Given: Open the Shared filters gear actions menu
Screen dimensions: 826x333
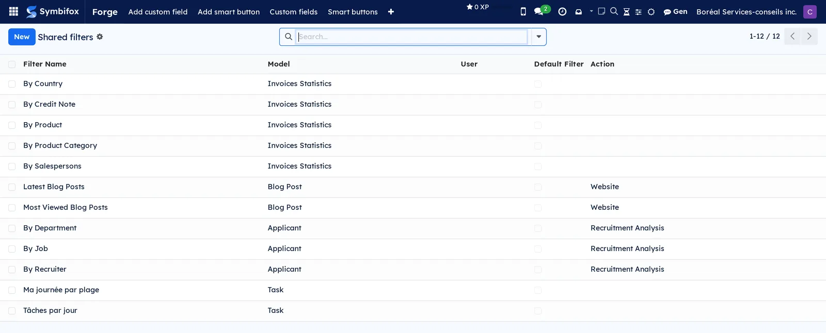Looking at the screenshot, I should click(100, 37).
